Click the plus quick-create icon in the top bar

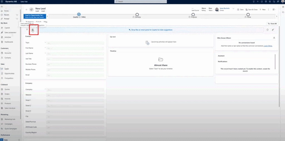tap(258, 1)
